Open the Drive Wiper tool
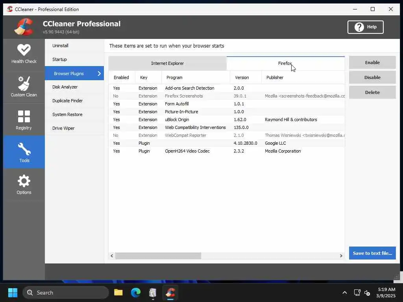Screen dimensions: 403x302 pyautogui.click(x=74, y=128)
